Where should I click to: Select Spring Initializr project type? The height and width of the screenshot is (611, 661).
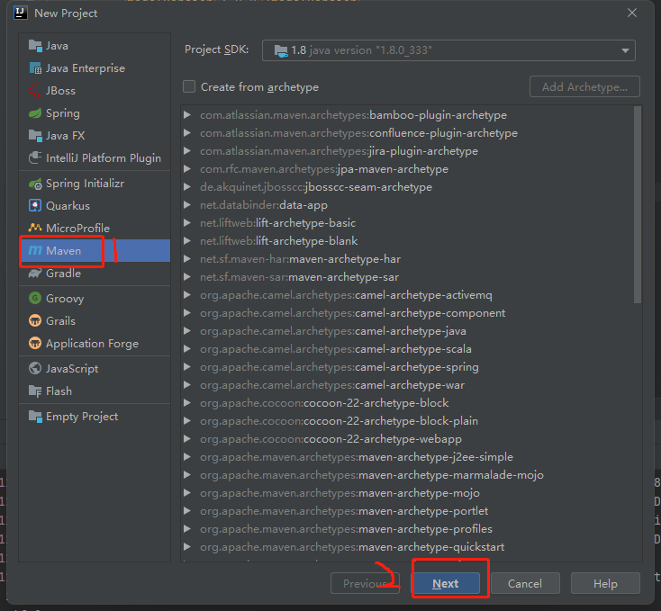95,184
